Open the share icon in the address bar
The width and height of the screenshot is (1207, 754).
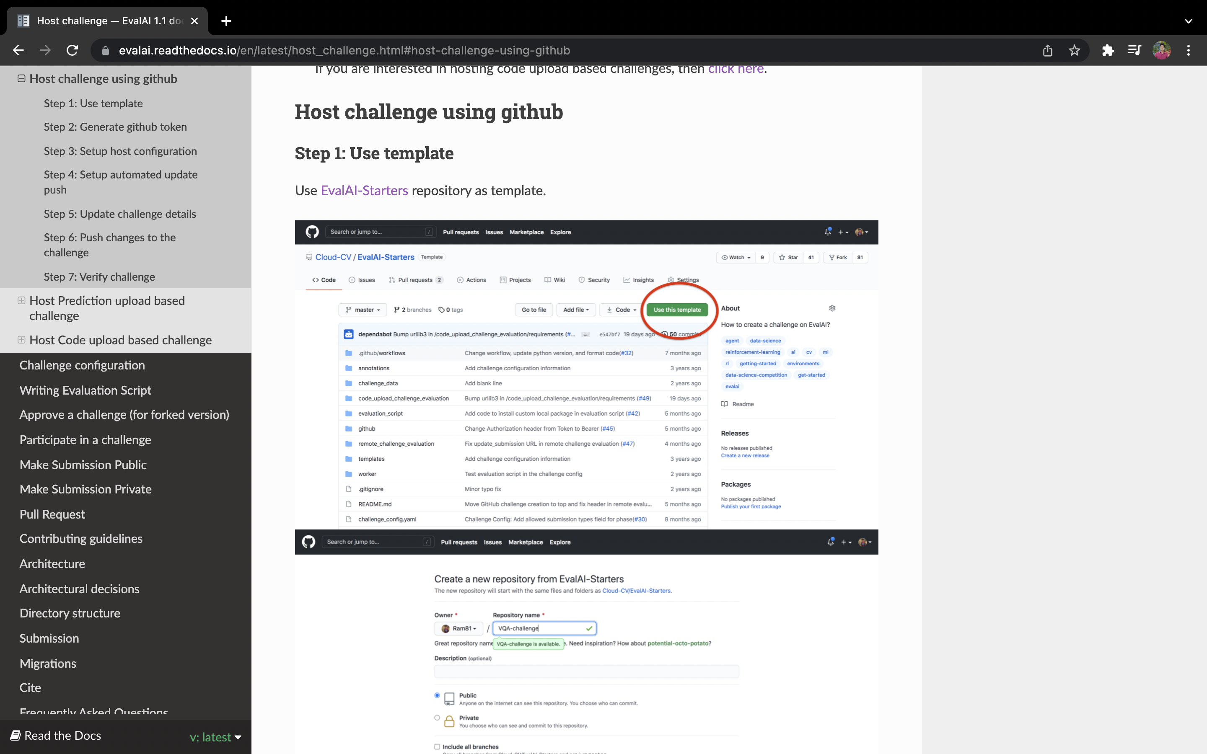1047,50
